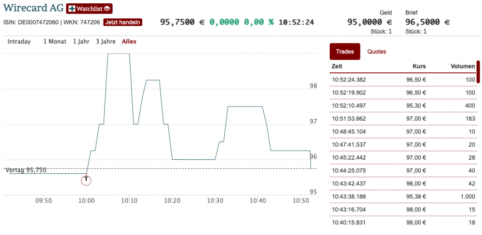This screenshot has width=482, height=235.
Task: Click the 95,38 € price cell
Action: (x=416, y=196)
